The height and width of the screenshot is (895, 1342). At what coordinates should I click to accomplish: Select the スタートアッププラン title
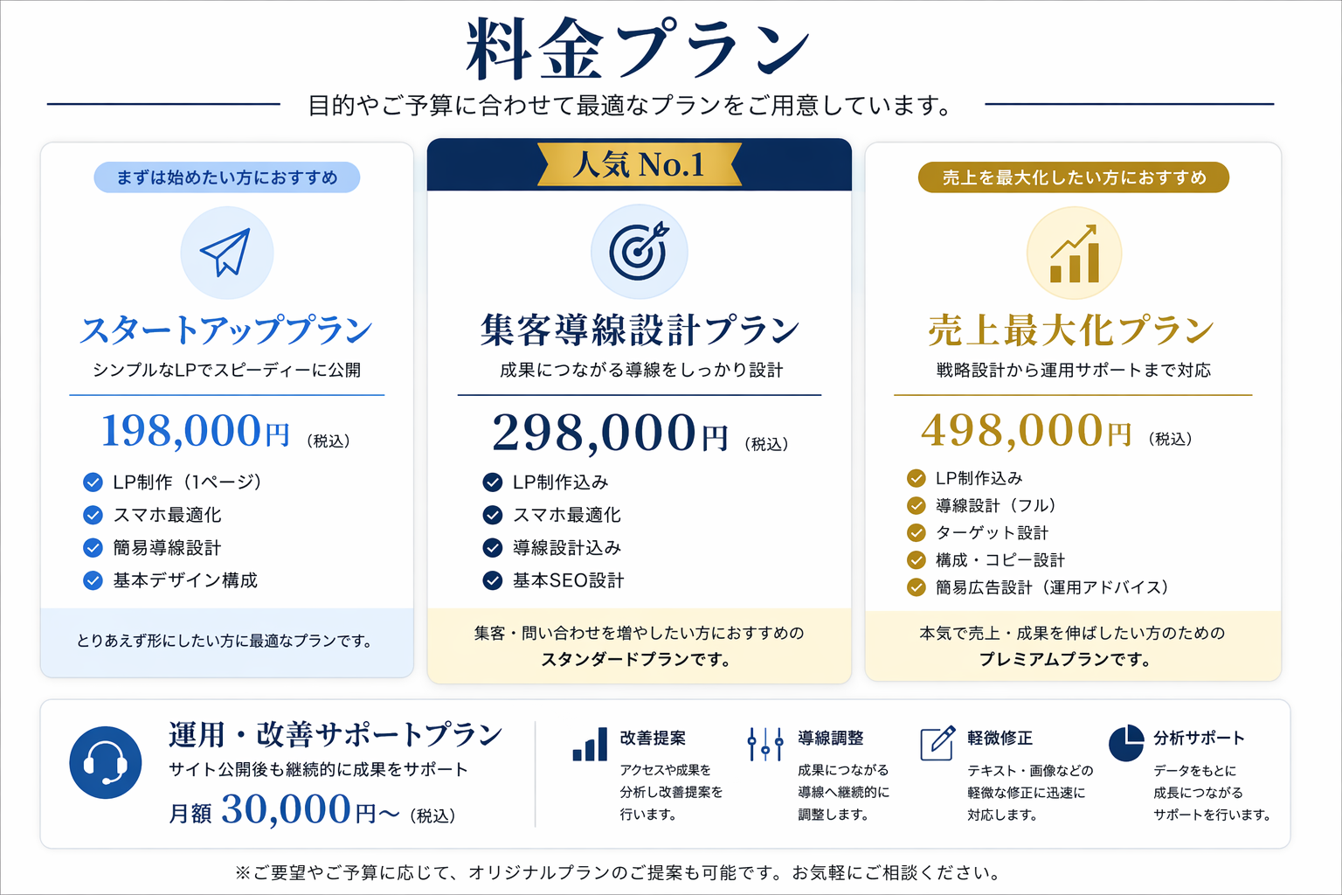(x=226, y=330)
